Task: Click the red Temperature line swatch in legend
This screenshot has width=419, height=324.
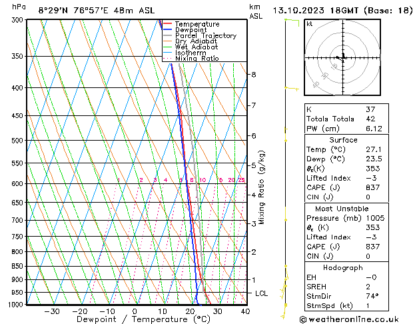Action: tap(168, 23)
